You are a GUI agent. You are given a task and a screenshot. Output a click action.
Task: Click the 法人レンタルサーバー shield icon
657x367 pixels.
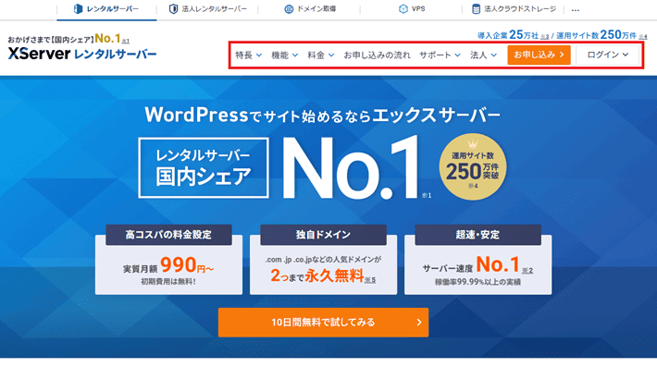(173, 9)
